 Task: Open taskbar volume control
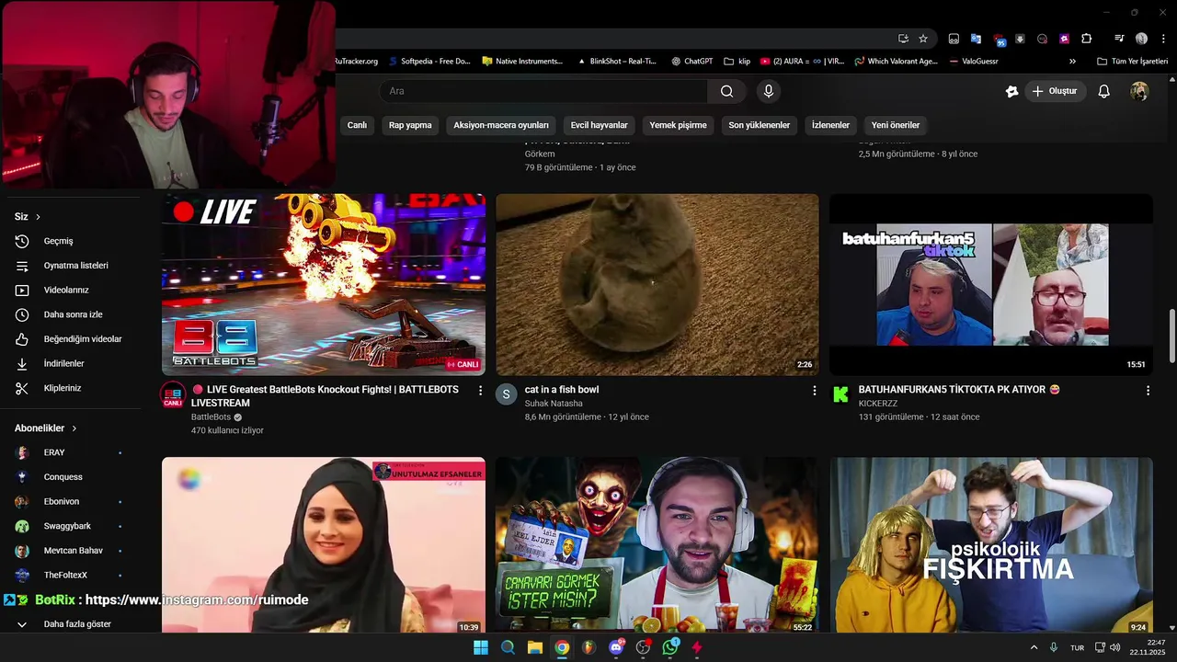tap(1114, 647)
